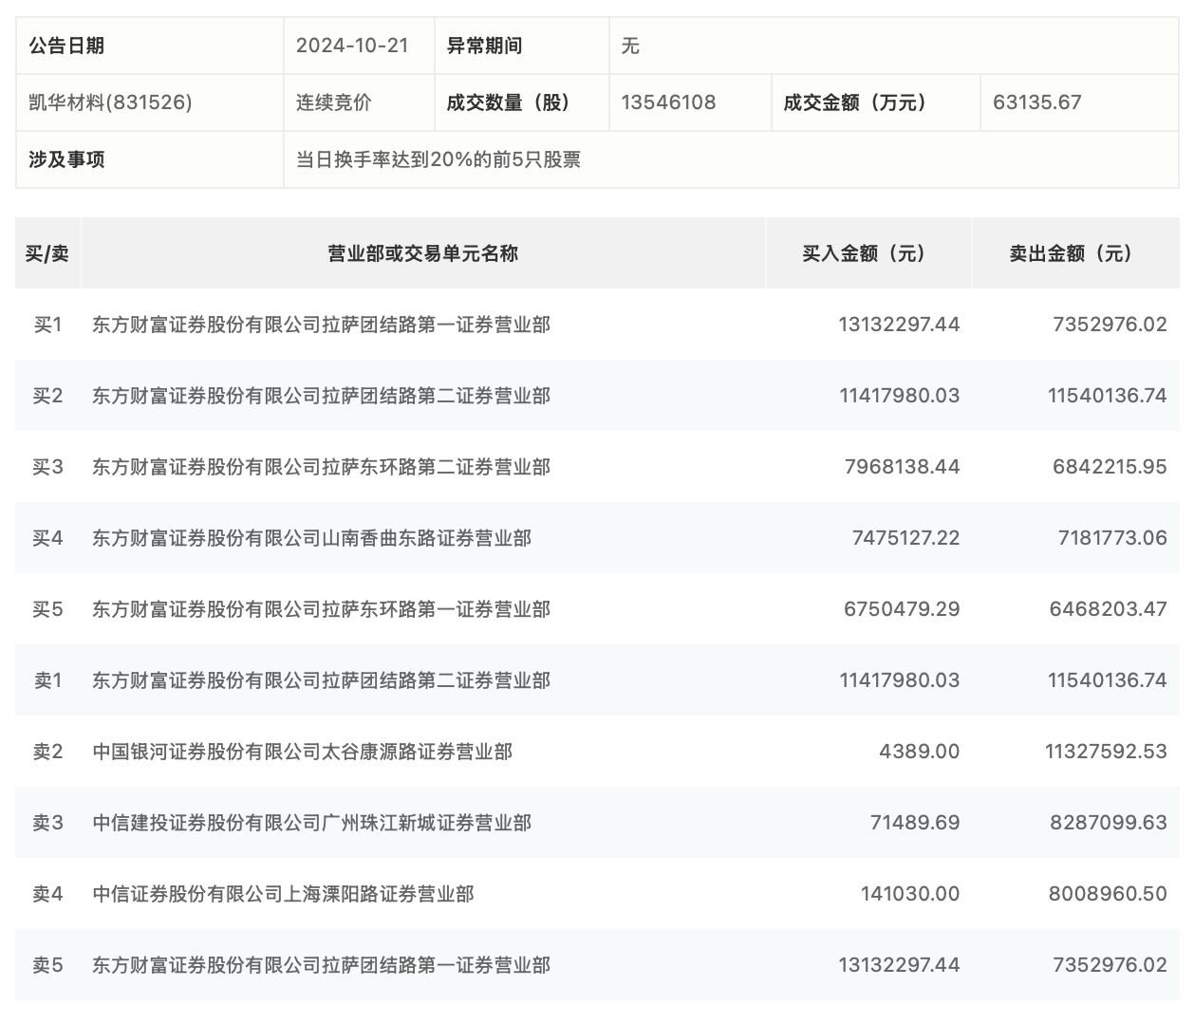Screen dimensions: 1194x1023
Task: Select the buy amount 6750479.29
Action: (x=902, y=609)
